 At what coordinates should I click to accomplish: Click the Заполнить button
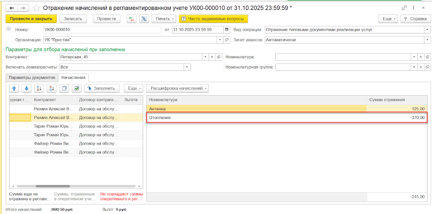click(102, 88)
